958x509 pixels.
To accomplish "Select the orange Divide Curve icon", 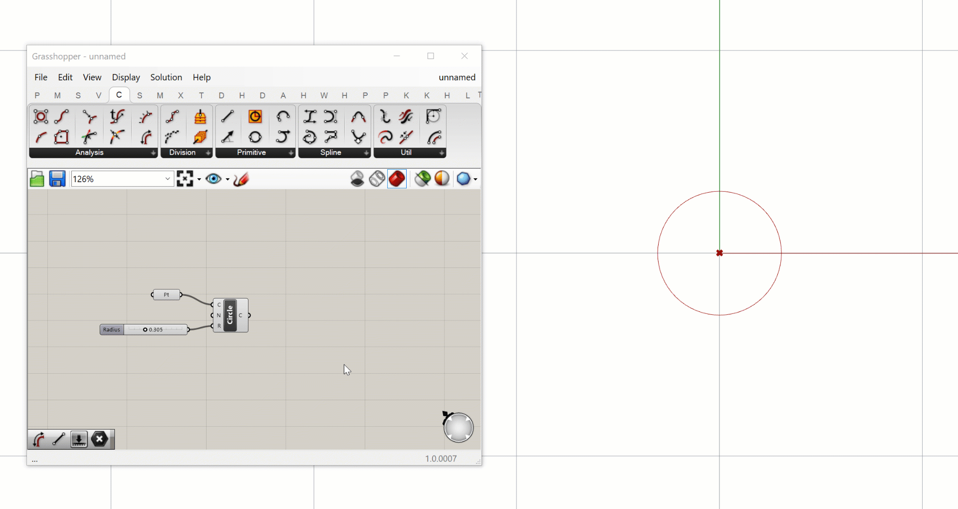I will pos(200,117).
